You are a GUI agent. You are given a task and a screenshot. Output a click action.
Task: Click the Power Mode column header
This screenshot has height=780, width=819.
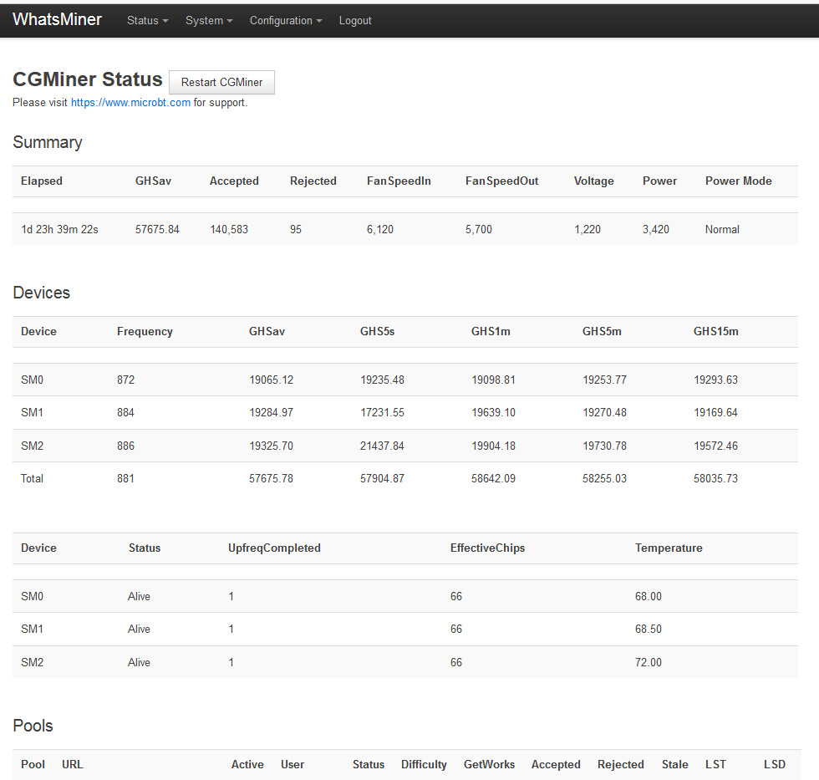(x=738, y=181)
